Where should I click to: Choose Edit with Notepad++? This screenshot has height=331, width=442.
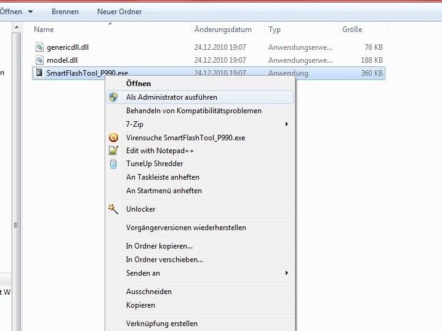tap(200, 151)
